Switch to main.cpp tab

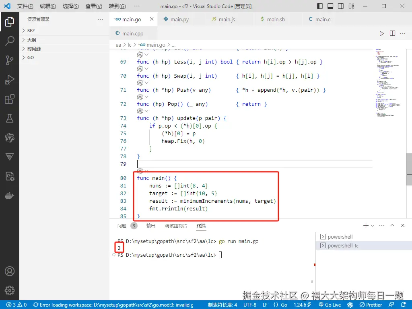[x=133, y=33]
